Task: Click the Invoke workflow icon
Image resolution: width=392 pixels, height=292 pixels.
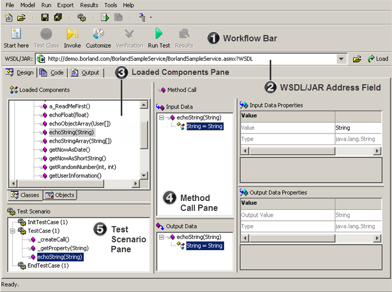Action: click(x=72, y=34)
